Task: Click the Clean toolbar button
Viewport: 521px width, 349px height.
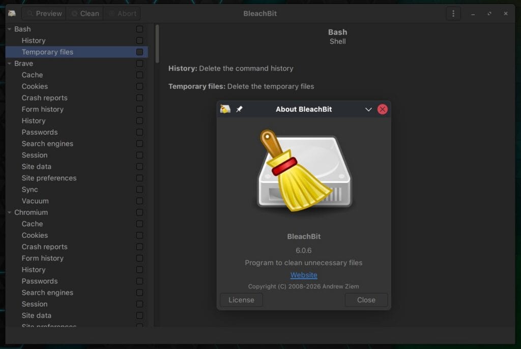Action: pyautogui.click(x=85, y=14)
